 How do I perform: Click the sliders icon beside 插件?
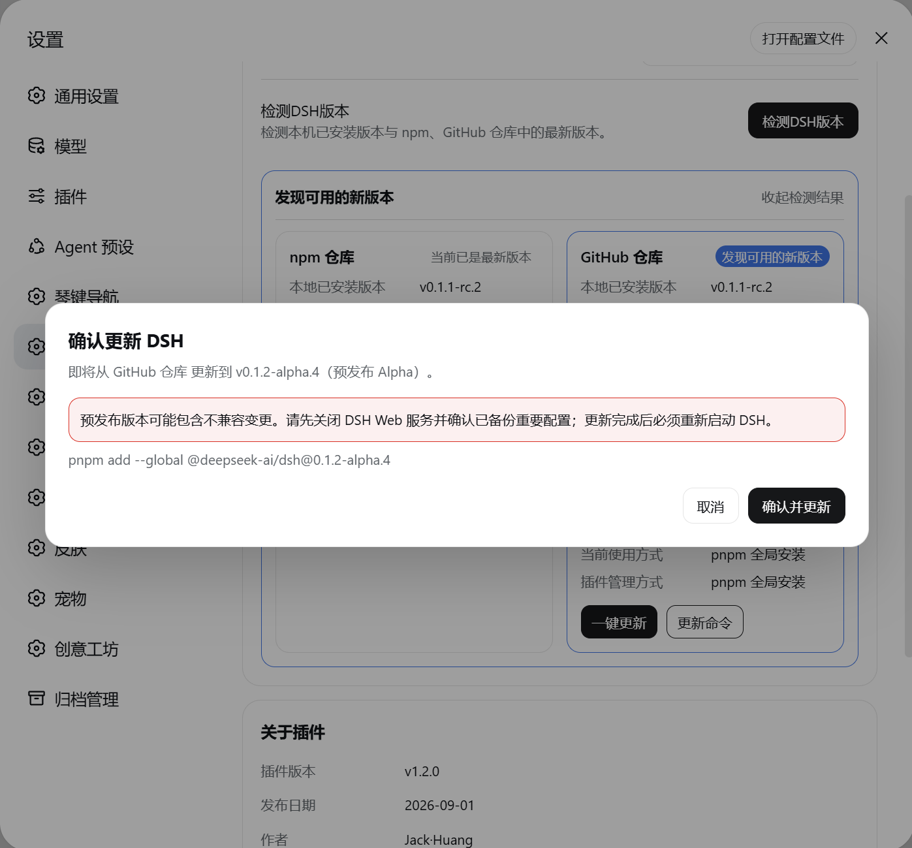37,196
